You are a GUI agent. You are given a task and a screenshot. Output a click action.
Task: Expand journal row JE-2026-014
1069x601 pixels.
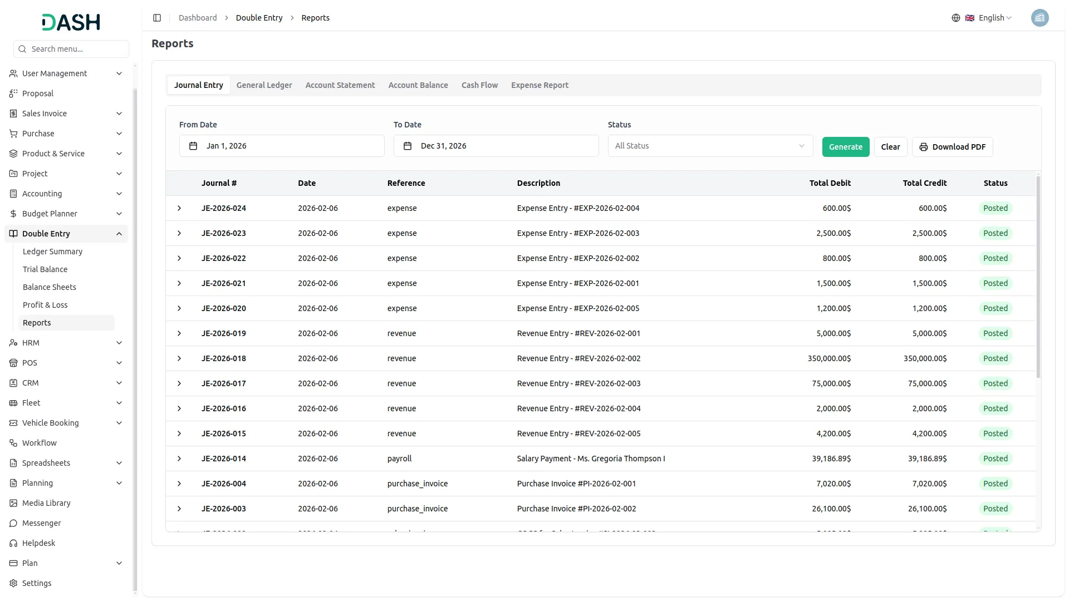pos(179,459)
